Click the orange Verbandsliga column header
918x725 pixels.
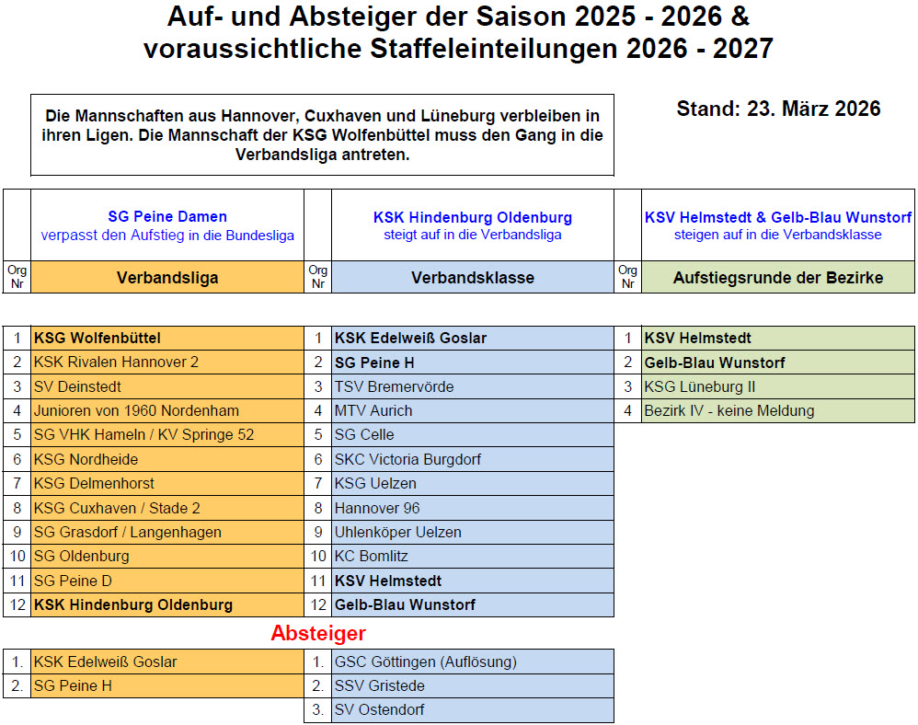166,277
